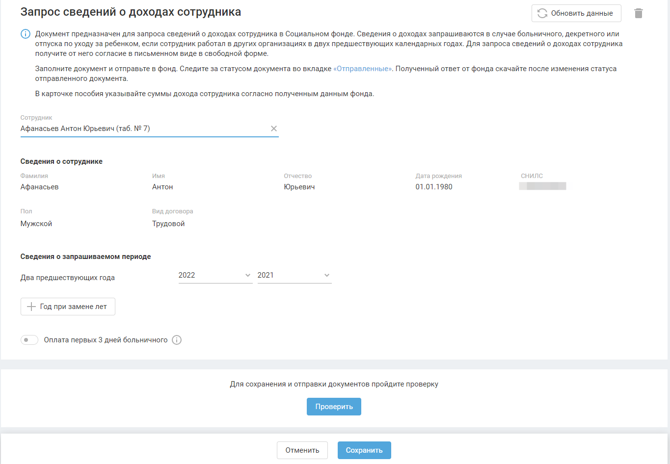
Task: Focus the Сотрудник input field
Action: [x=142, y=129]
